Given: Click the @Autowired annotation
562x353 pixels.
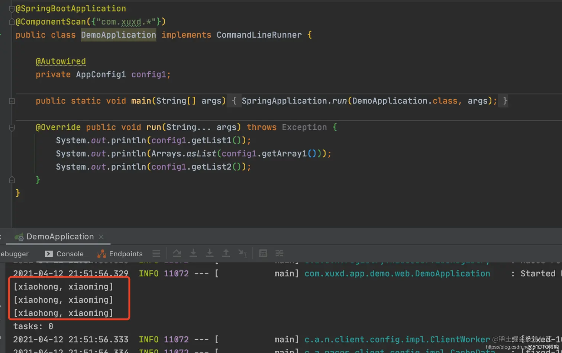Looking at the screenshot, I should coord(61,61).
